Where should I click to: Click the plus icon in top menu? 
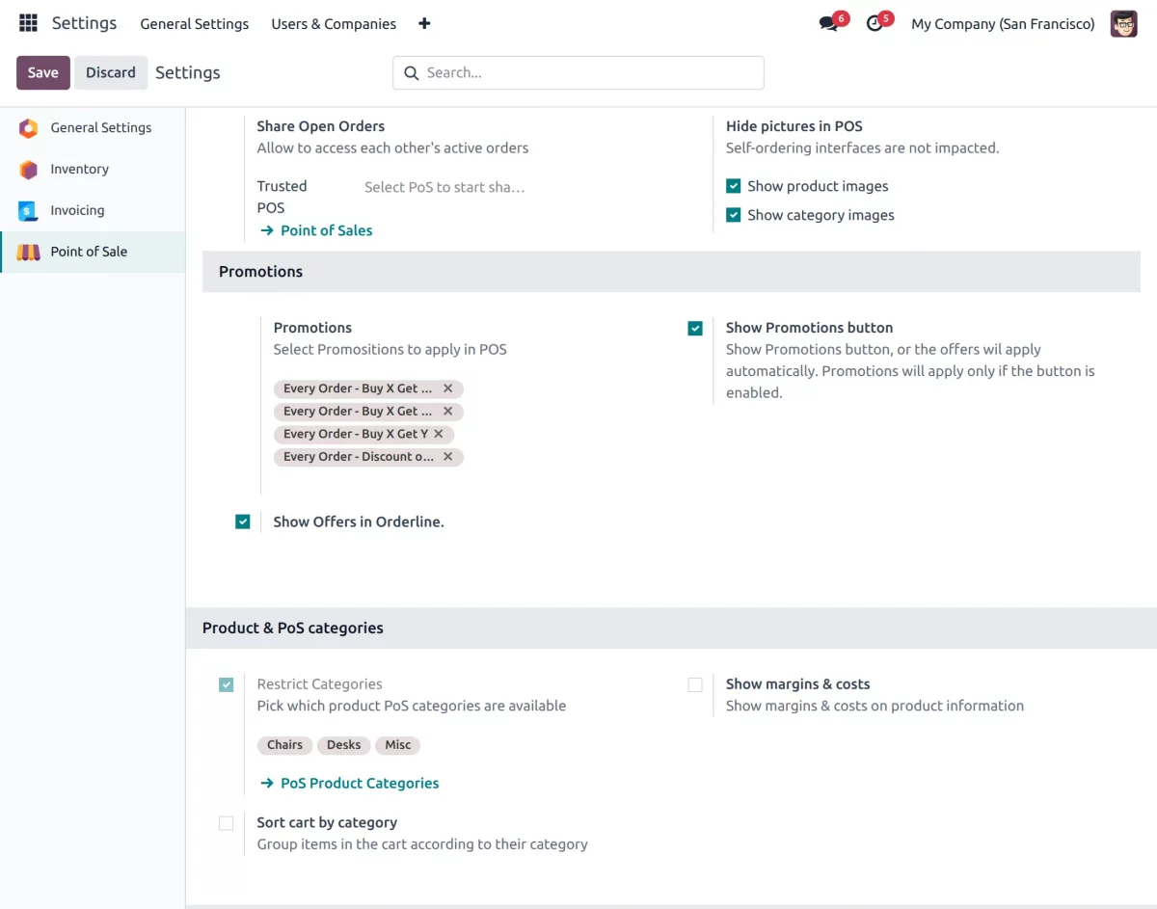tap(424, 24)
